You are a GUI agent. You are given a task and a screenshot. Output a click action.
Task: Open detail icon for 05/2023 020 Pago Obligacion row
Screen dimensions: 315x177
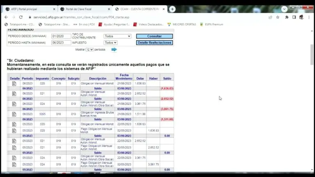click(14, 131)
